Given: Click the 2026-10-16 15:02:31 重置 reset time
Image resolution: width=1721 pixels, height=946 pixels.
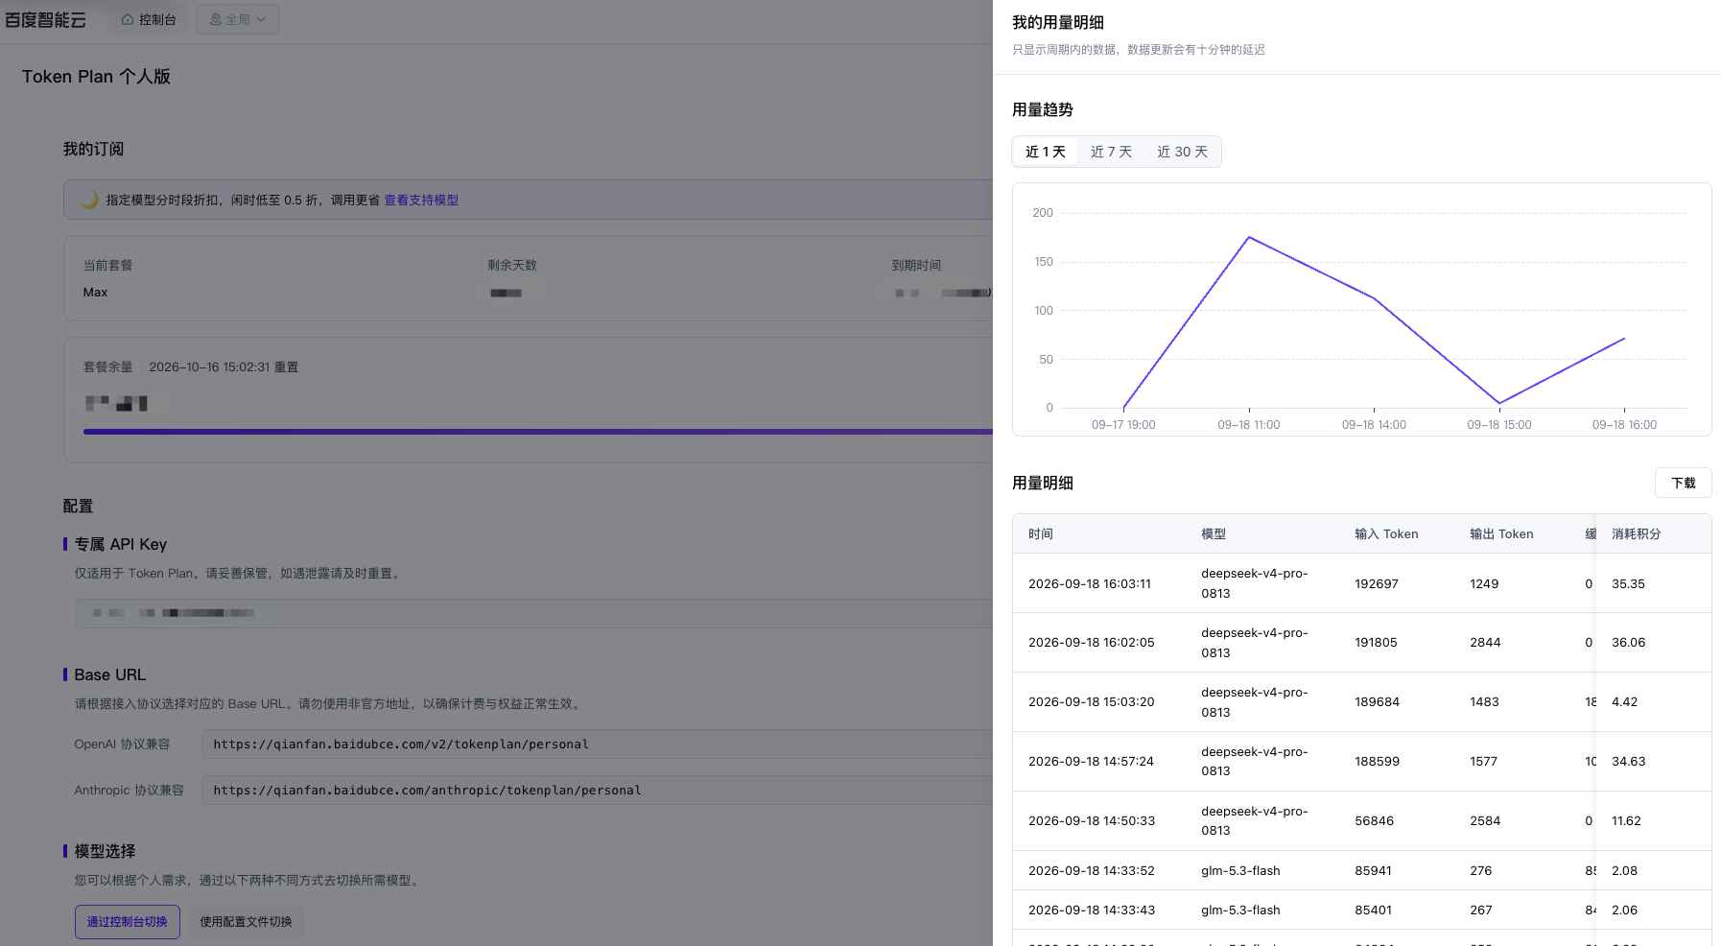Looking at the screenshot, I should [224, 367].
